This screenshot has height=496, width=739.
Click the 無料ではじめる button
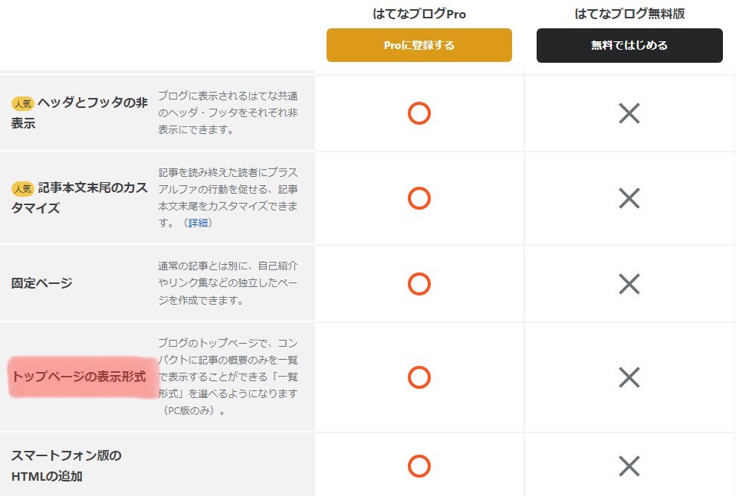click(629, 45)
